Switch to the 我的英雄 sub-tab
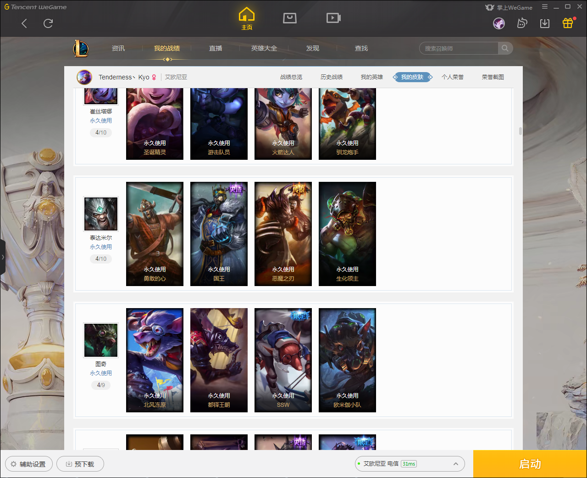Viewport: 587px width, 478px height. [x=372, y=77]
